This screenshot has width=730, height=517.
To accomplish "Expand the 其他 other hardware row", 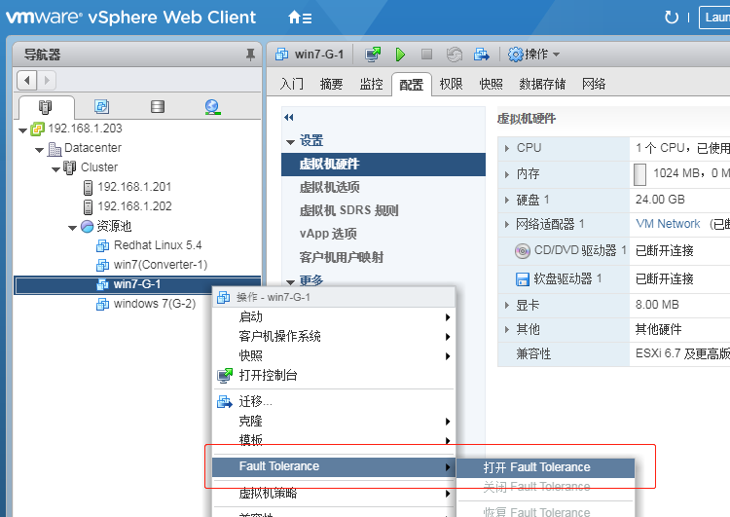I will (x=506, y=330).
